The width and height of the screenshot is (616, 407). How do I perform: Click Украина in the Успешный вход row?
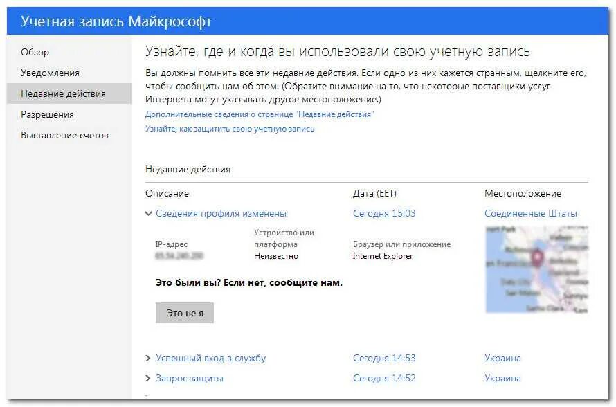pos(502,359)
